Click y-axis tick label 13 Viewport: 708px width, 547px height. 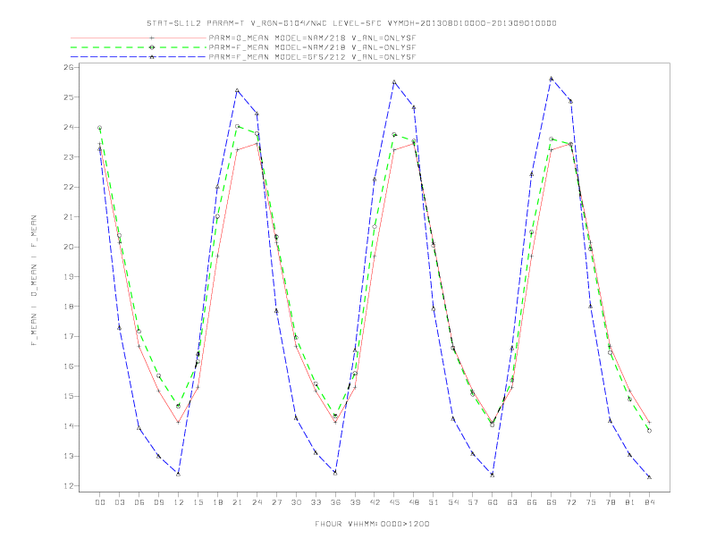(69, 456)
